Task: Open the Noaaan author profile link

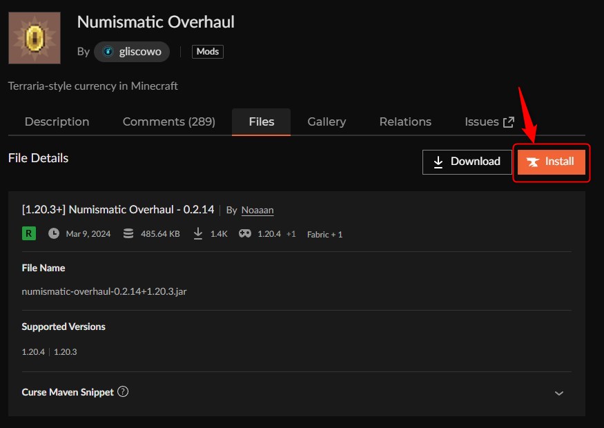Action: 257,210
